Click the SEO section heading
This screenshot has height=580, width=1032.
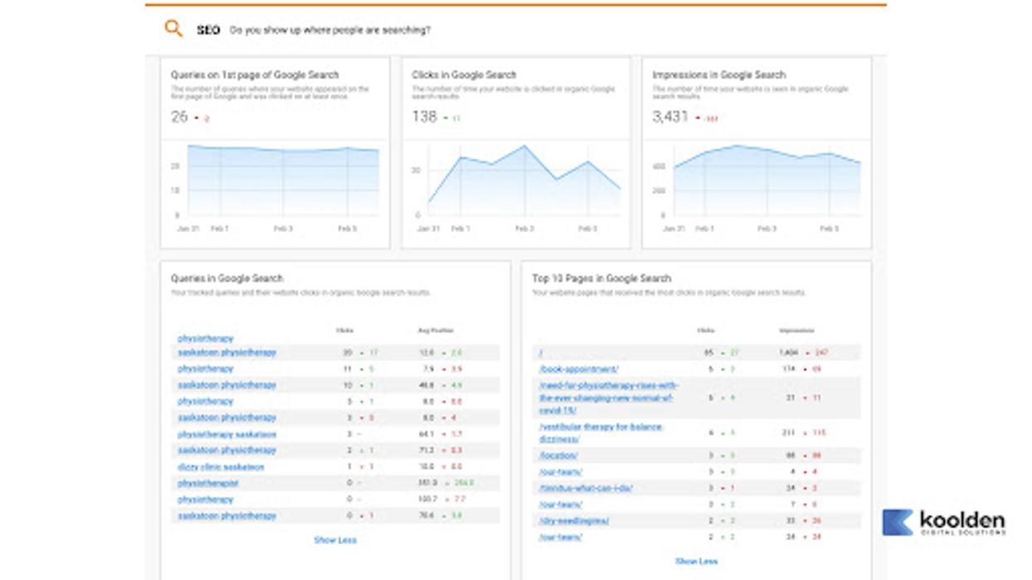pyautogui.click(x=208, y=30)
